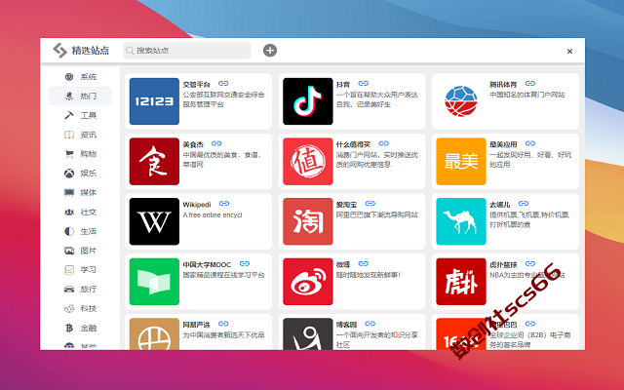Open the orange 最美应用 tile
624x390 pixels.
click(x=461, y=161)
